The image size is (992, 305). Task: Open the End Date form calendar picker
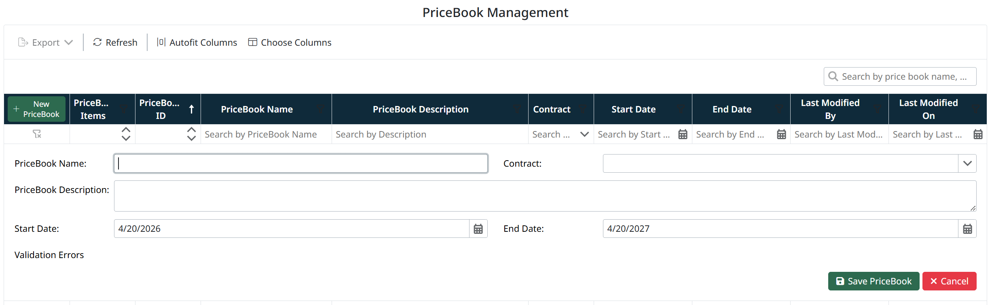click(x=967, y=229)
